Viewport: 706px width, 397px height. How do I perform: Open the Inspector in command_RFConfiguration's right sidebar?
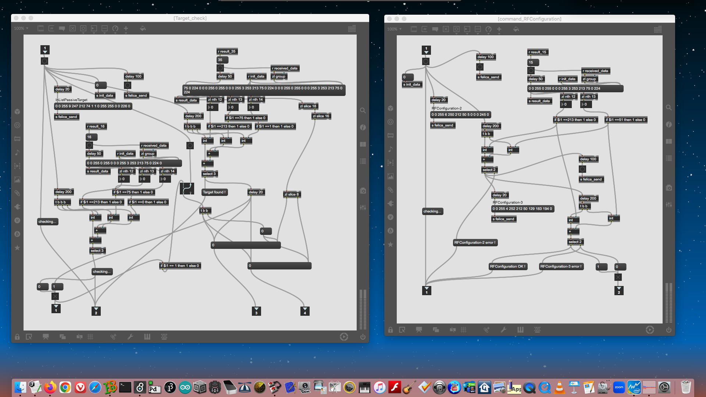point(668,125)
